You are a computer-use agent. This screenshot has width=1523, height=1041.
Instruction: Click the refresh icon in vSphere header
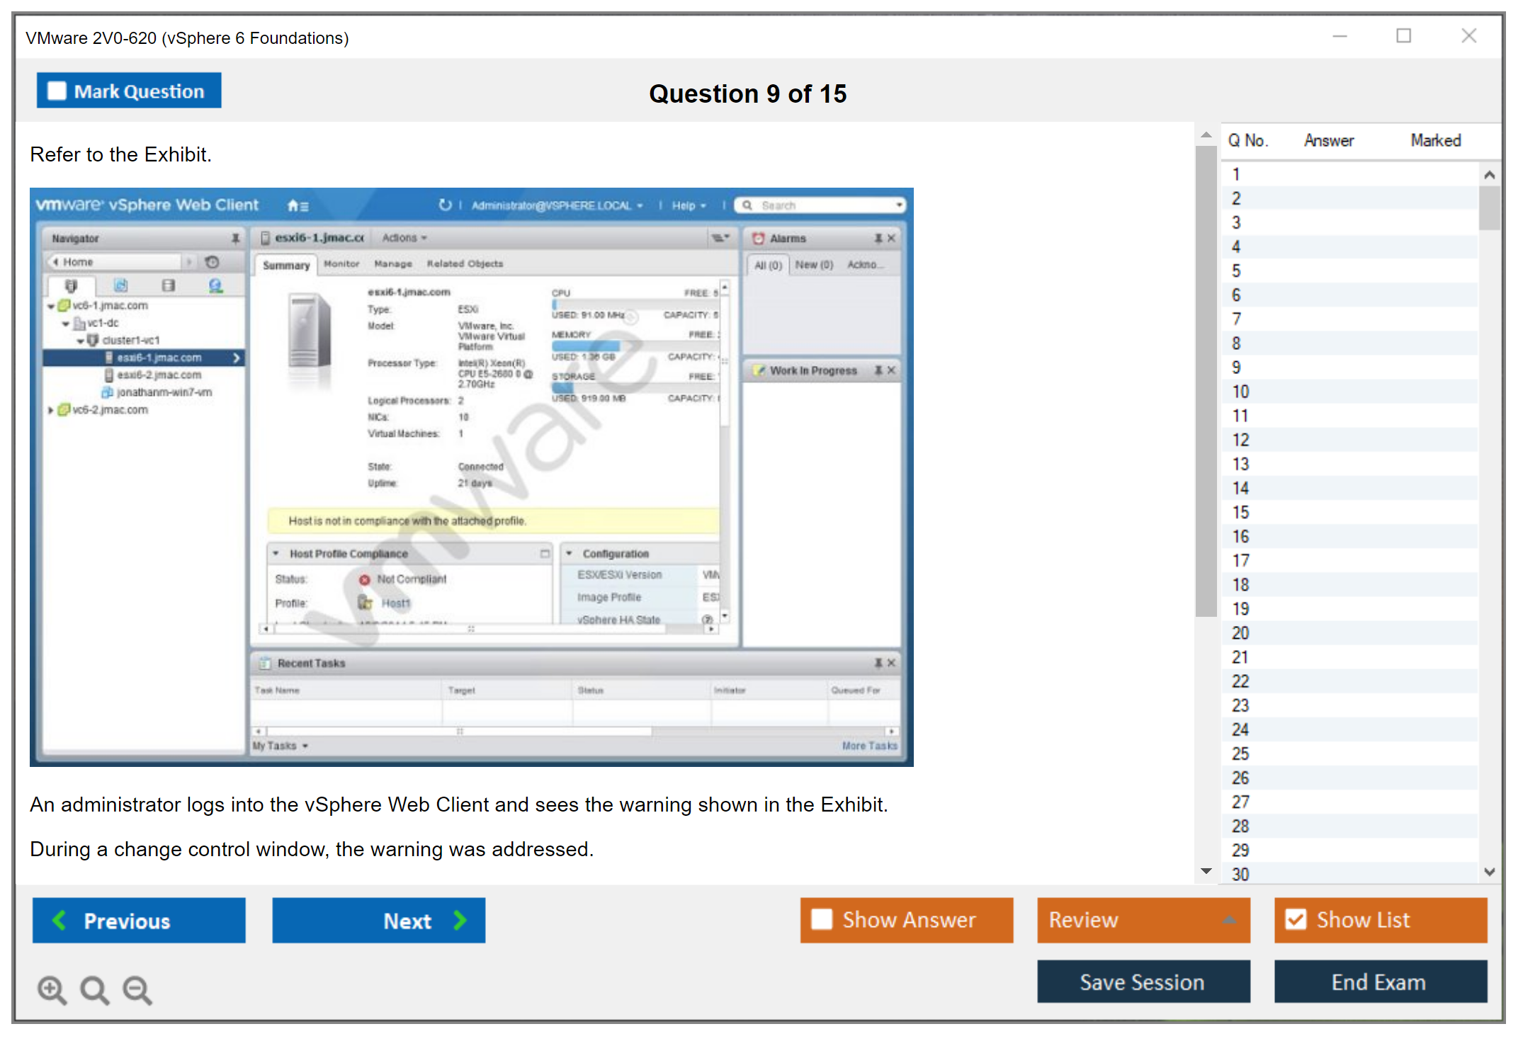445,205
